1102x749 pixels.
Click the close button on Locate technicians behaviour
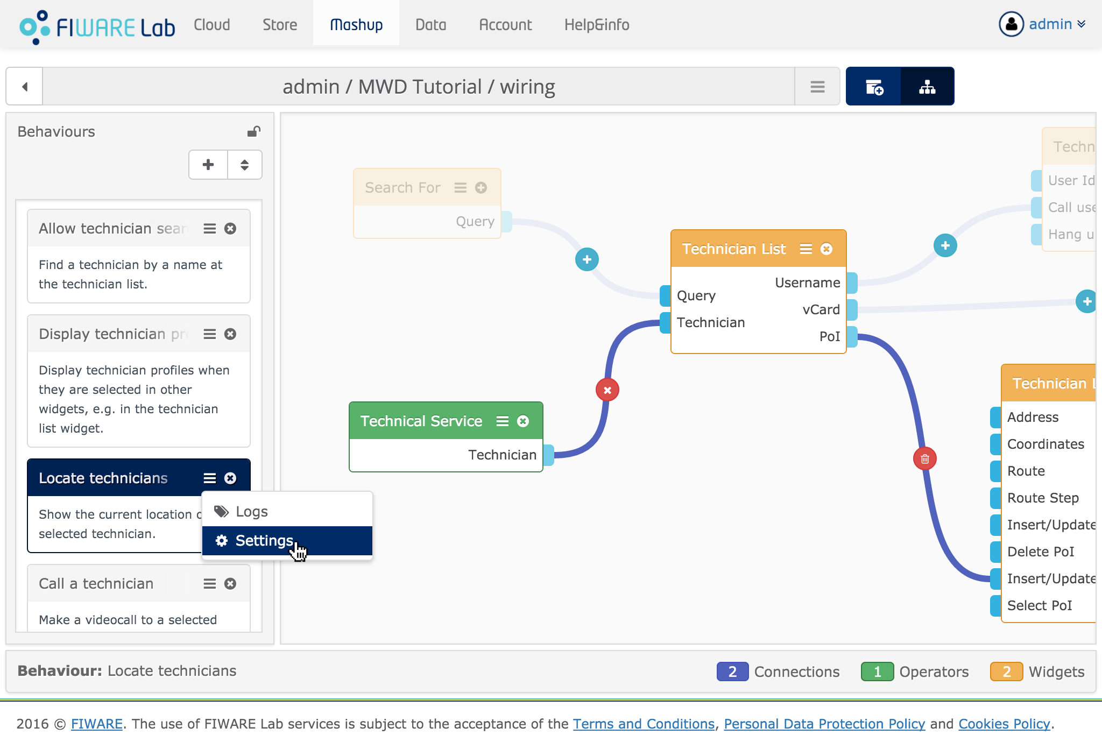231,478
